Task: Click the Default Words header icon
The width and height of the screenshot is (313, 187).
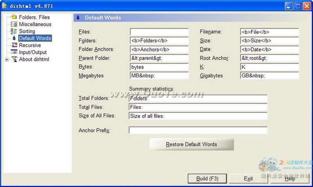Action: coord(78,18)
